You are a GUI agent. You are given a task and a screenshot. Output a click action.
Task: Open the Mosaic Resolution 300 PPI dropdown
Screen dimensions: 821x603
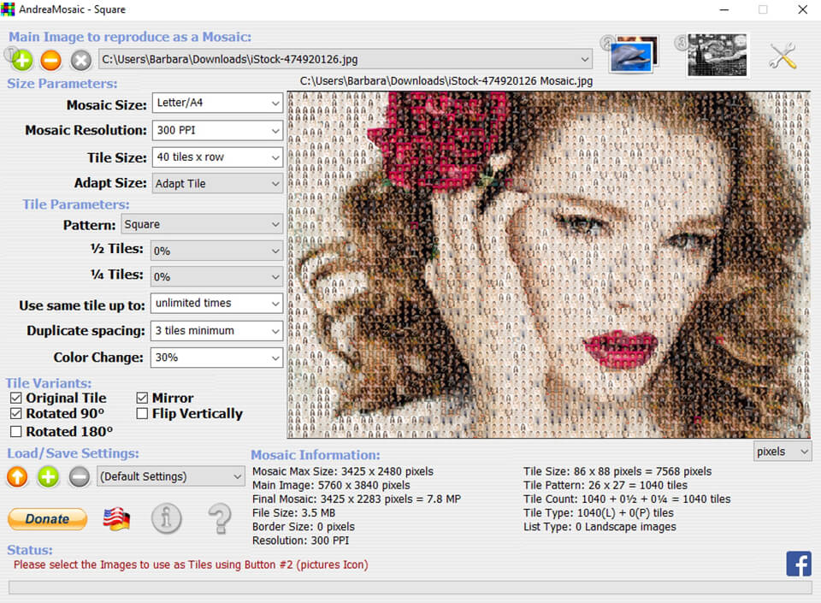pos(217,130)
